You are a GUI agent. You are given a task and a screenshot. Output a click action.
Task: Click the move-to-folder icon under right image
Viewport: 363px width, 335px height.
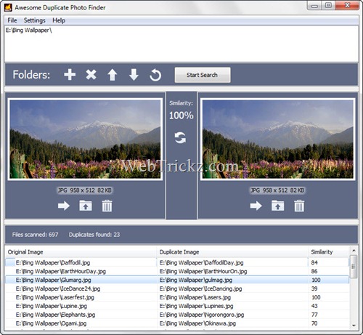click(x=277, y=206)
